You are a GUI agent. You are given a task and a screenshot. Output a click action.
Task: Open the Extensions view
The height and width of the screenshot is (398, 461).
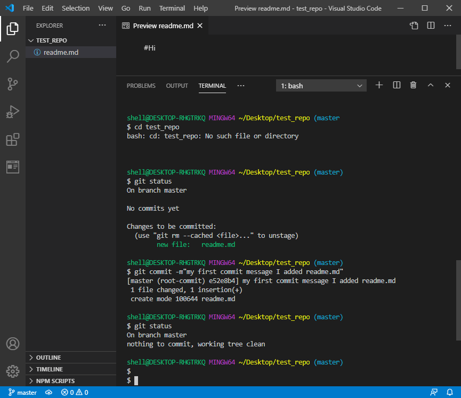(13, 139)
